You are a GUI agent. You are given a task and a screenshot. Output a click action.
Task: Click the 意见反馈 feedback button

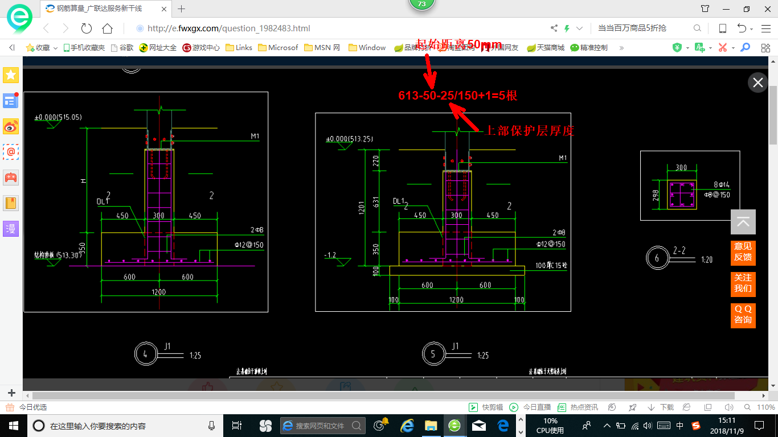tap(743, 252)
